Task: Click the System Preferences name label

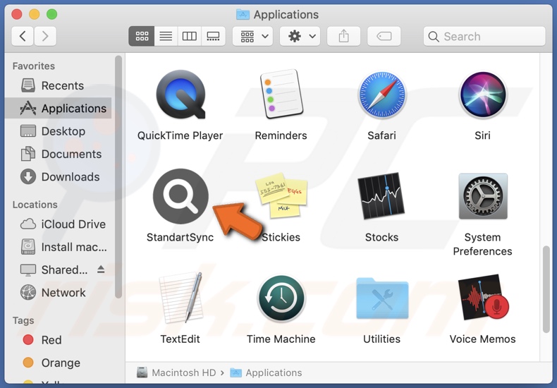Action: (x=482, y=244)
